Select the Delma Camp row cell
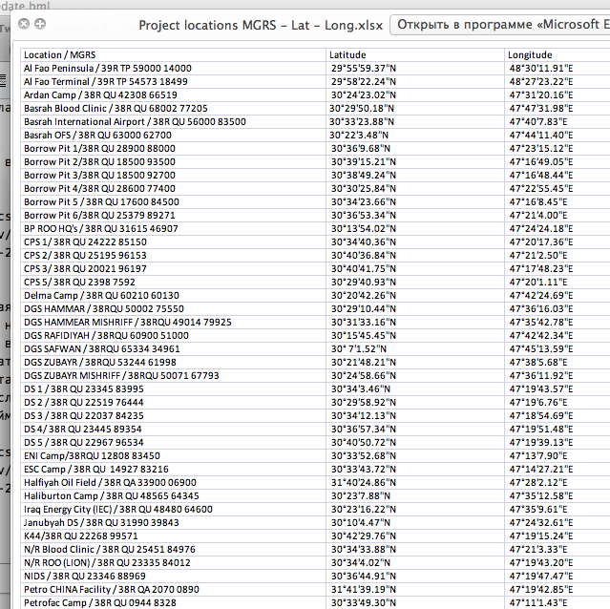610x609 pixels. pos(173,296)
